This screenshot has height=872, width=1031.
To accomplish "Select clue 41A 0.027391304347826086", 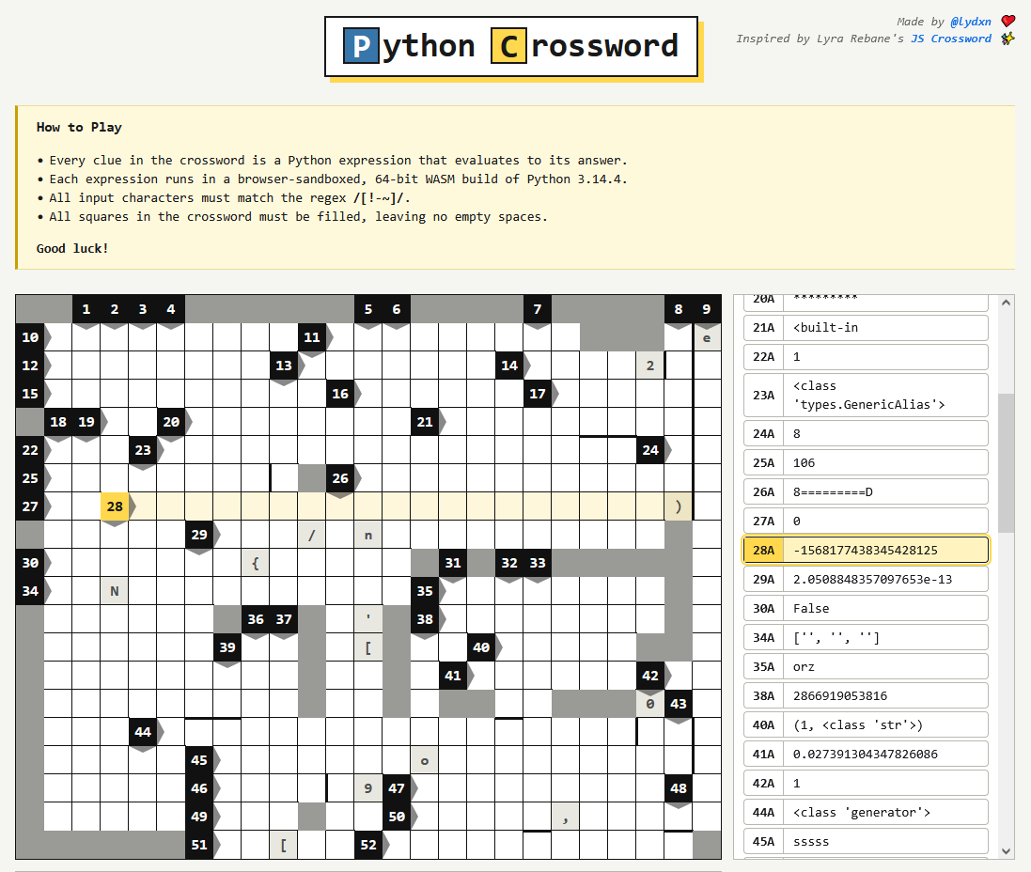I will (866, 755).
